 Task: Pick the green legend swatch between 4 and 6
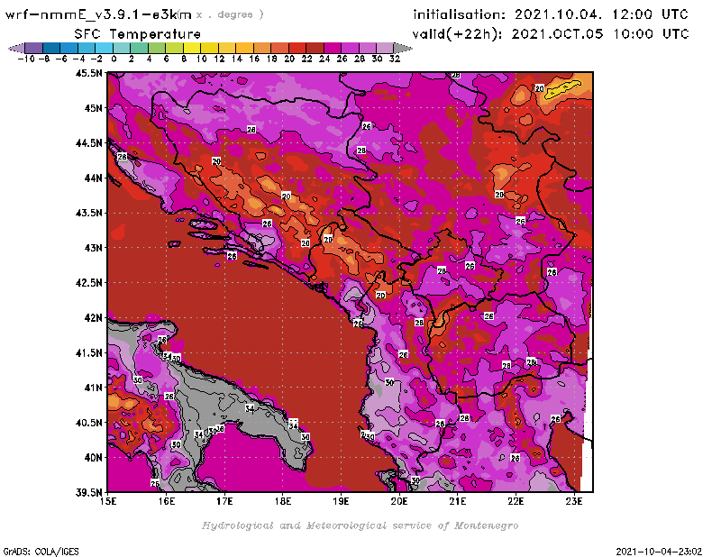(157, 48)
